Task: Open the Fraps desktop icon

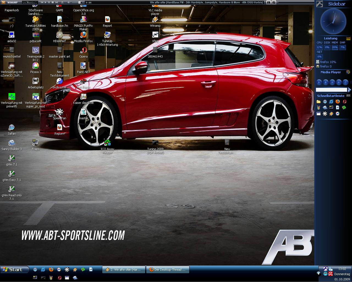Action: pyautogui.click(x=35, y=143)
